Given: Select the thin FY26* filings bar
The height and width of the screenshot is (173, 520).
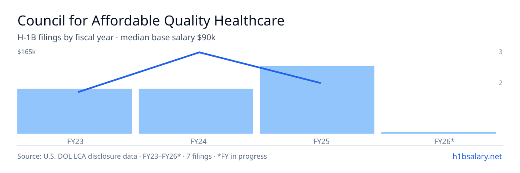Looking at the screenshot, I should click(439, 132).
